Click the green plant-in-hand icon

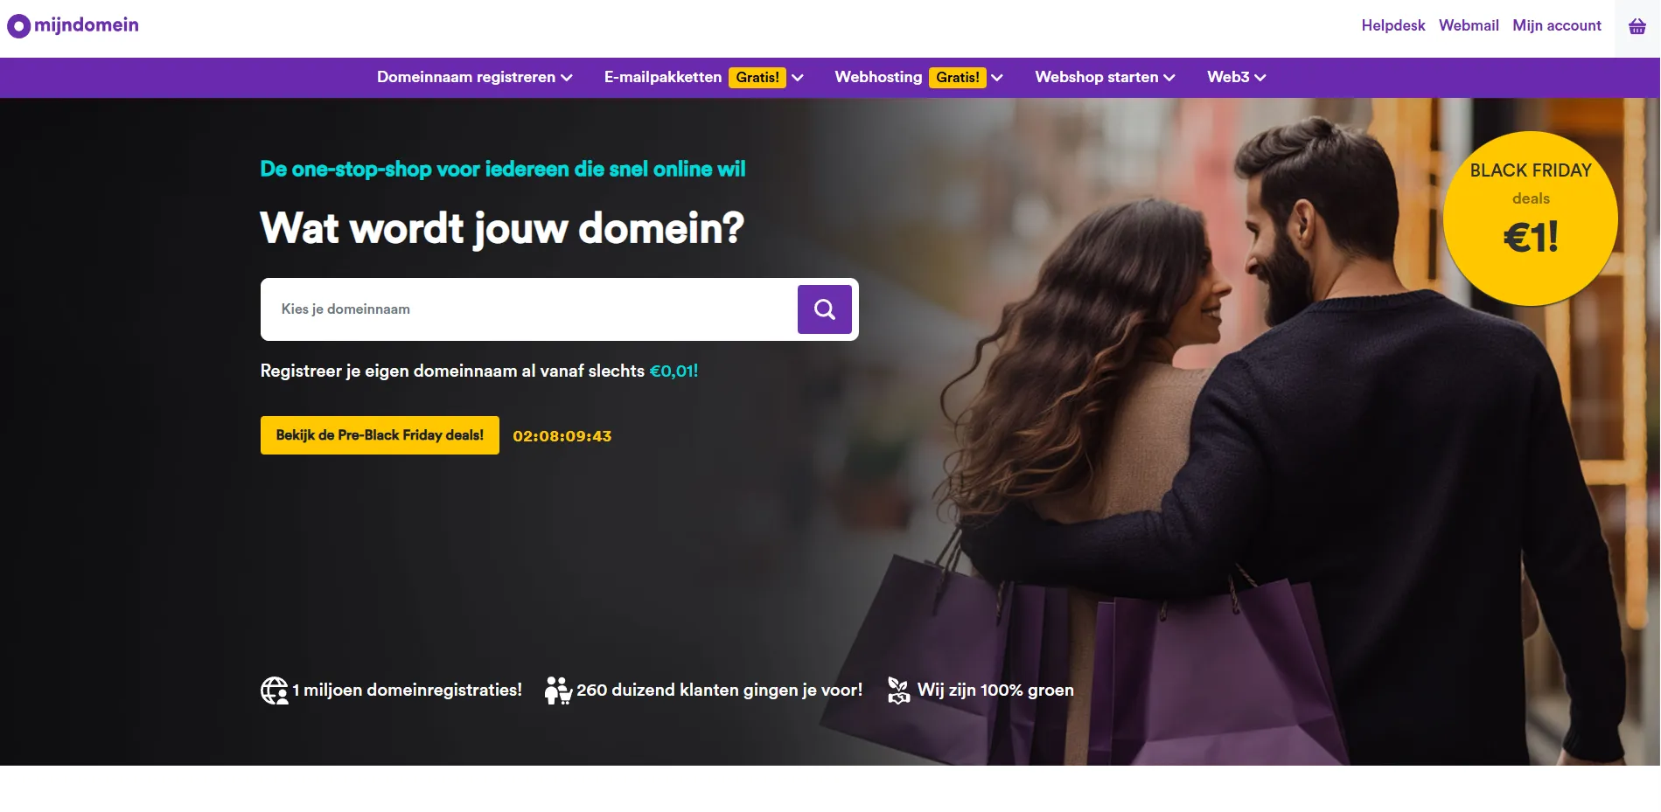898,691
